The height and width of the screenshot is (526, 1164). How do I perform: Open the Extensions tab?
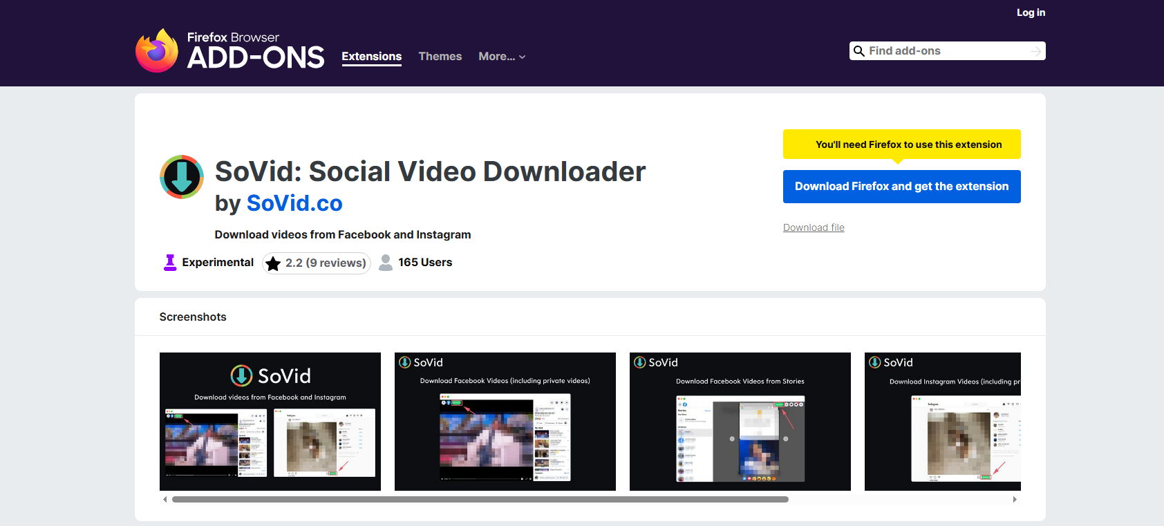371,57
